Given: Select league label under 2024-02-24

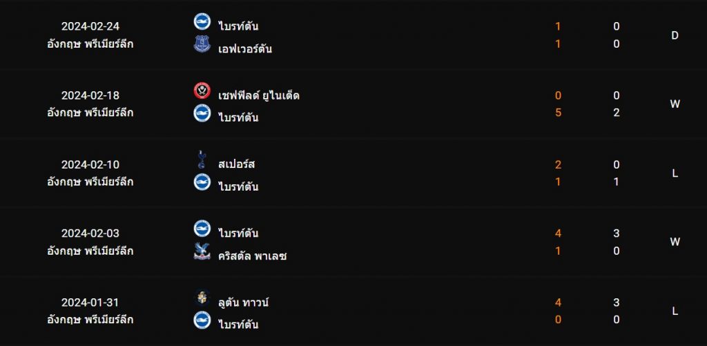Looking at the screenshot, I should 90,44.
